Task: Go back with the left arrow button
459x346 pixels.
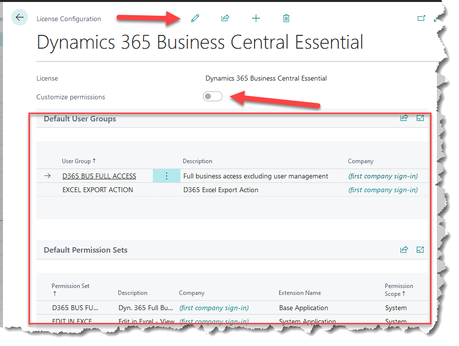Action: (20, 18)
